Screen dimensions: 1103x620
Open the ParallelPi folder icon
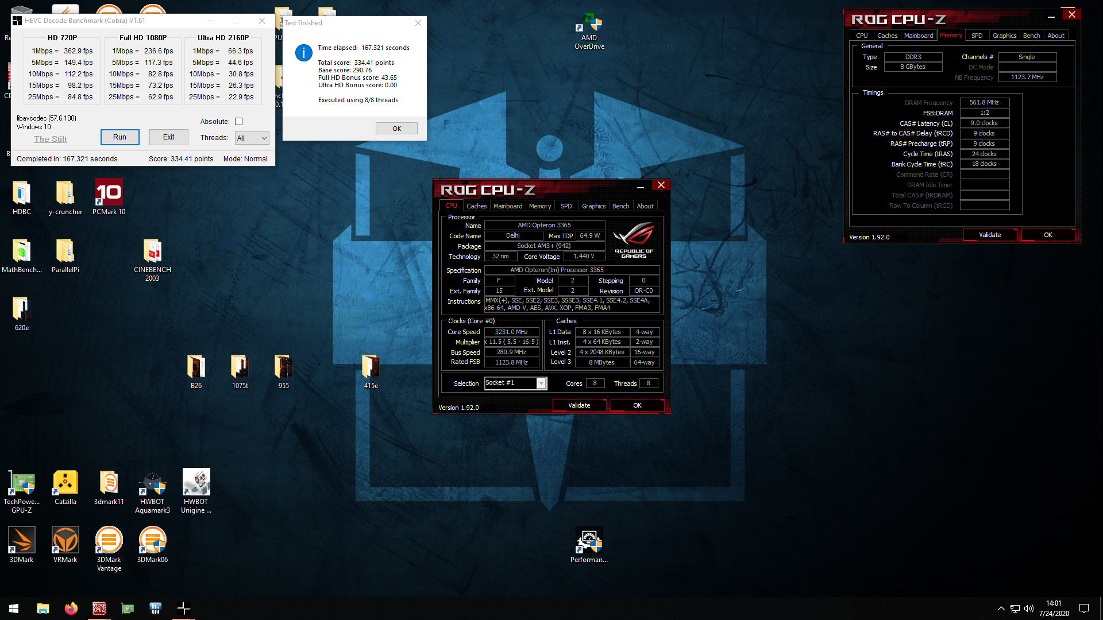[x=65, y=255]
